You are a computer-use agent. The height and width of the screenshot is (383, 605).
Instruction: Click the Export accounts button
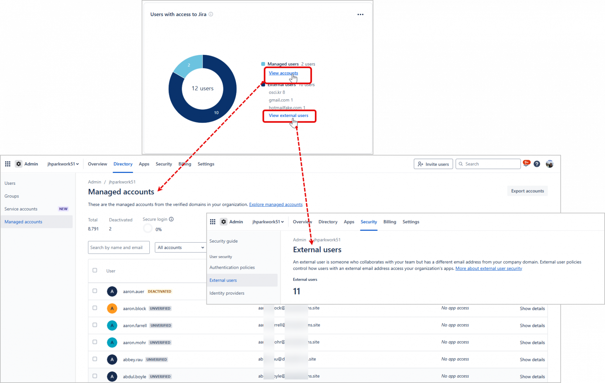click(527, 191)
